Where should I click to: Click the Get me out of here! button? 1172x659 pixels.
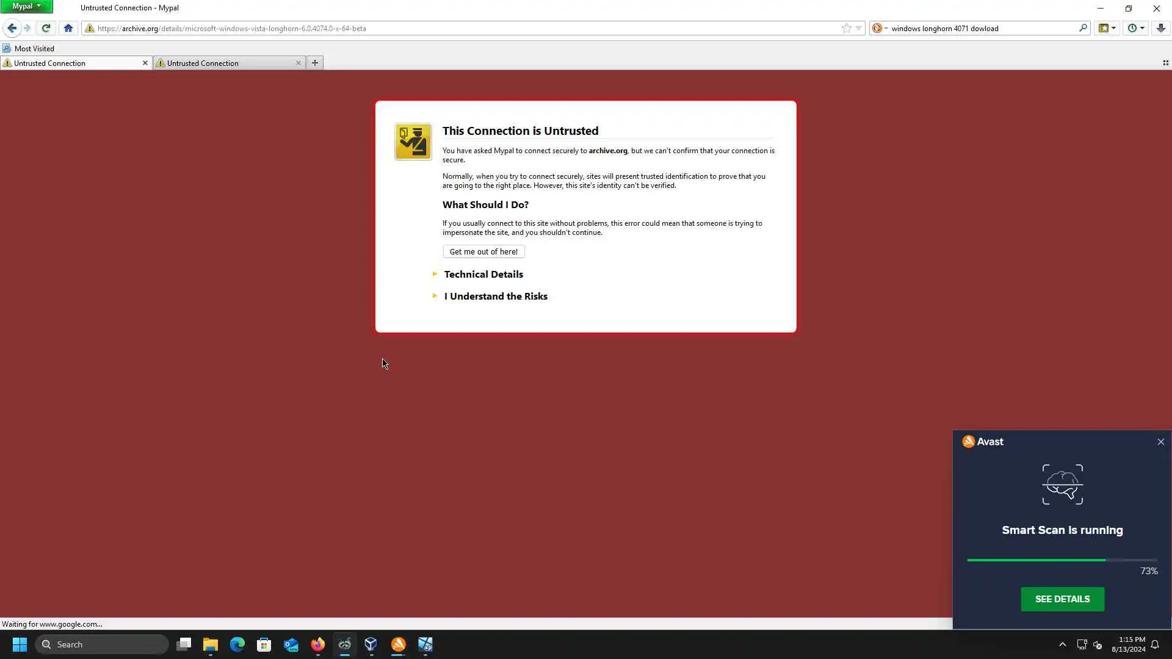[x=483, y=251]
